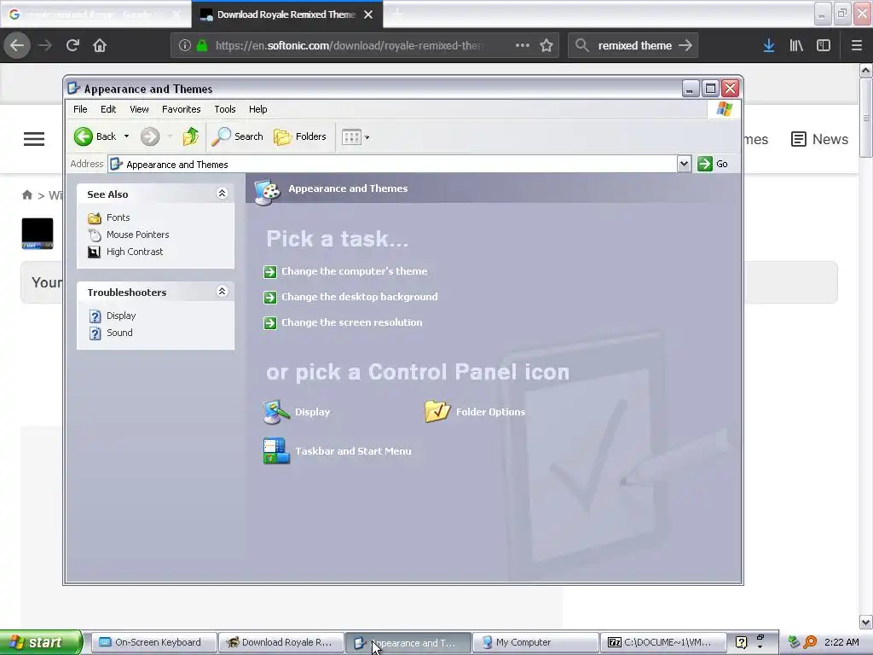
Task: Click Change the desktop background task
Action: [359, 297]
